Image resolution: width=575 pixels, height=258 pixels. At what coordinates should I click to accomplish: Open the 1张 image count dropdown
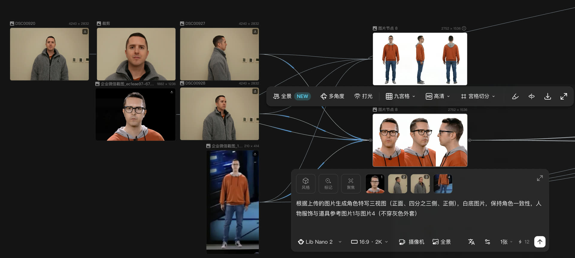[506, 242]
